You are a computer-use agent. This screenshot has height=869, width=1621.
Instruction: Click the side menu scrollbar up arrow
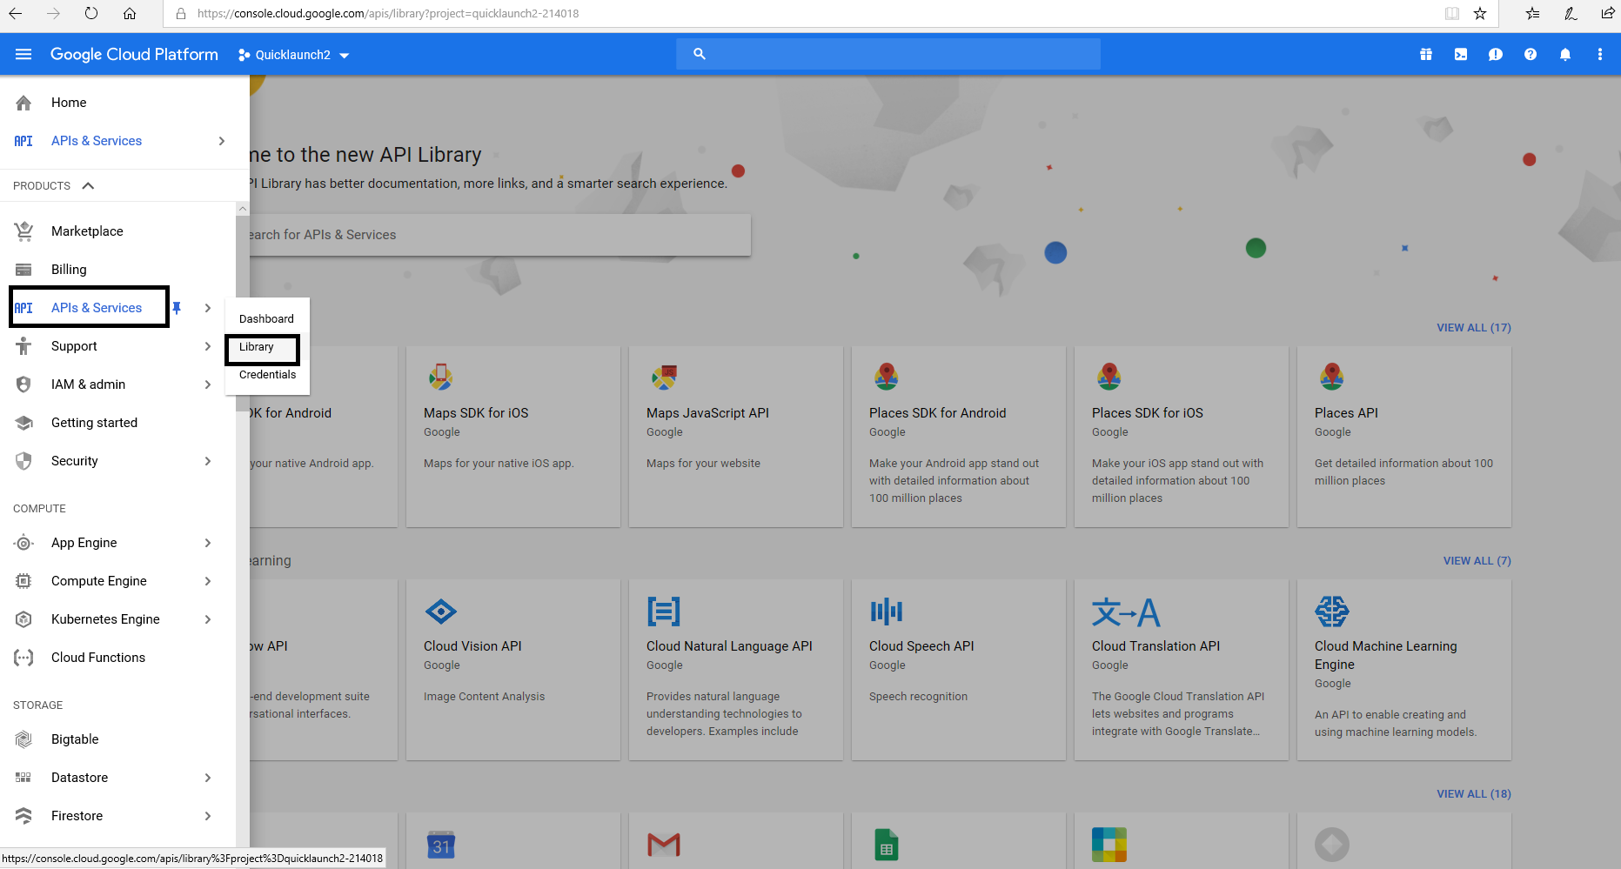point(243,209)
